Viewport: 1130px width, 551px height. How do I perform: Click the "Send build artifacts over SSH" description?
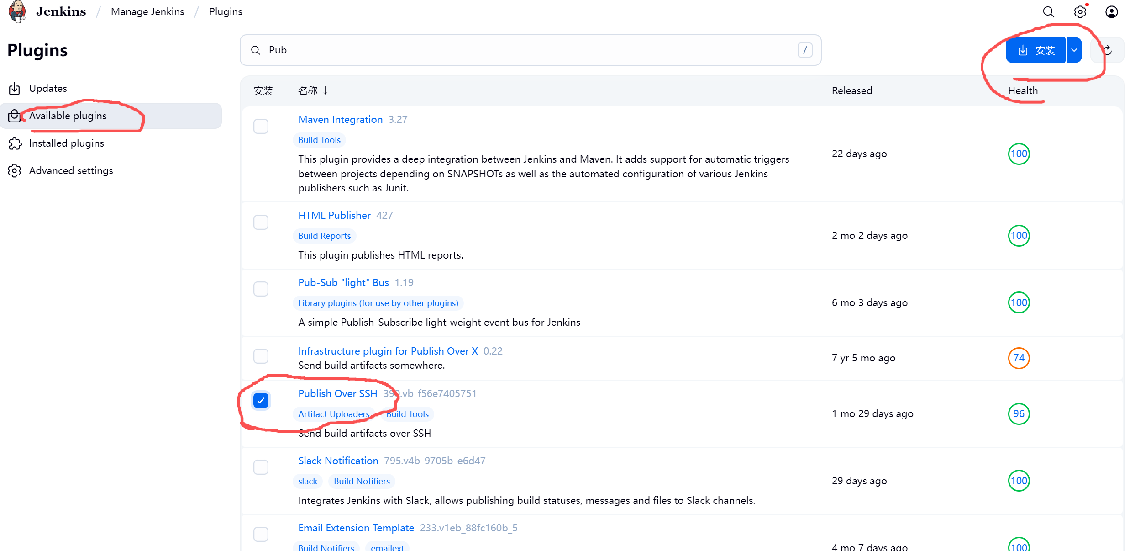point(364,434)
